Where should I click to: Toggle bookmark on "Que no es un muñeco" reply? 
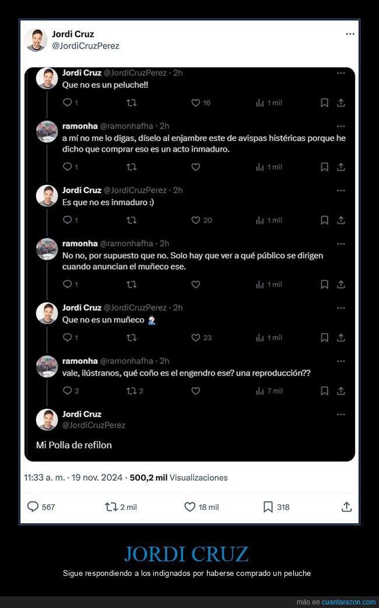pyautogui.click(x=324, y=337)
